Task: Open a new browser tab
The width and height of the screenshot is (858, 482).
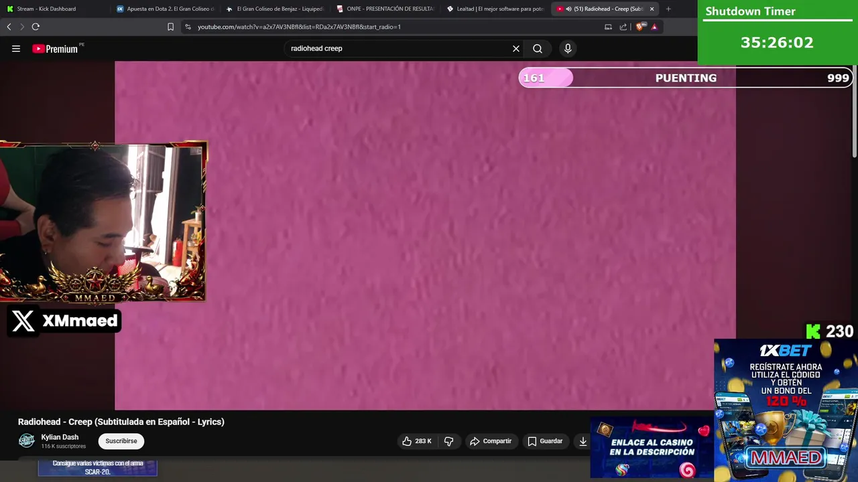Action: pyautogui.click(x=668, y=9)
